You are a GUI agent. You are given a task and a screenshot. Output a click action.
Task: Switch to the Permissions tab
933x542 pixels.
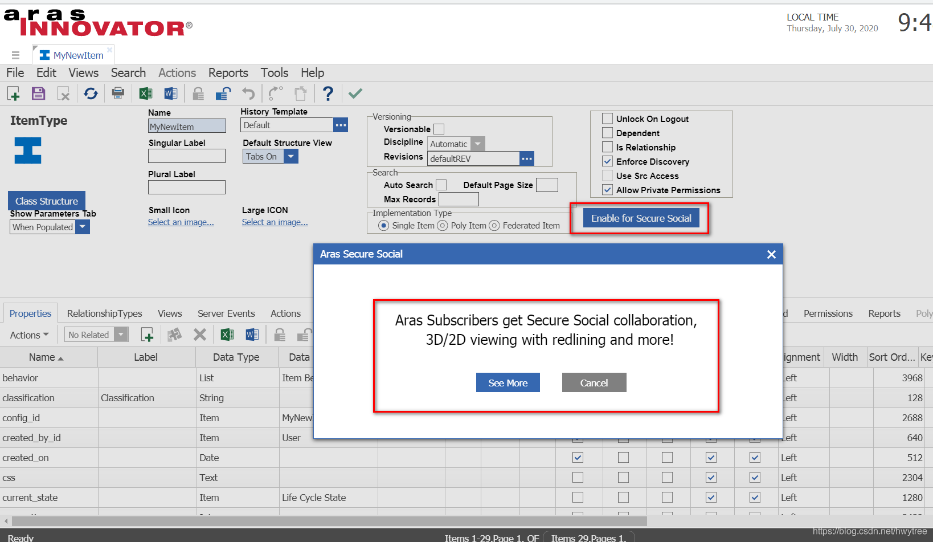pyautogui.click(x=828, y=313)
